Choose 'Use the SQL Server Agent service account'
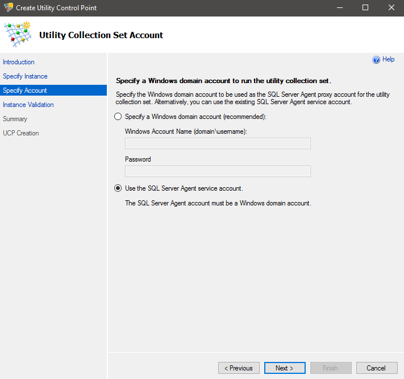 tap(118, 188)
